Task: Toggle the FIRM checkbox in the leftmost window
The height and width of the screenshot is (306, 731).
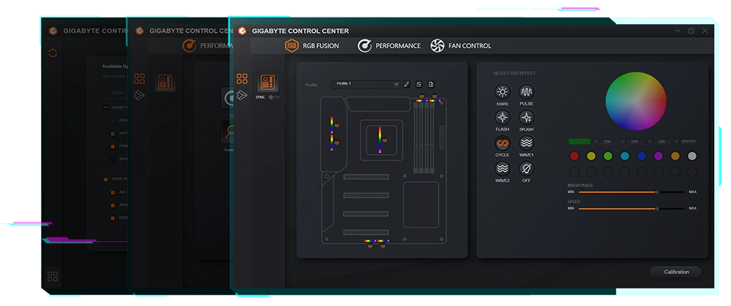Action: coord(113,146)
